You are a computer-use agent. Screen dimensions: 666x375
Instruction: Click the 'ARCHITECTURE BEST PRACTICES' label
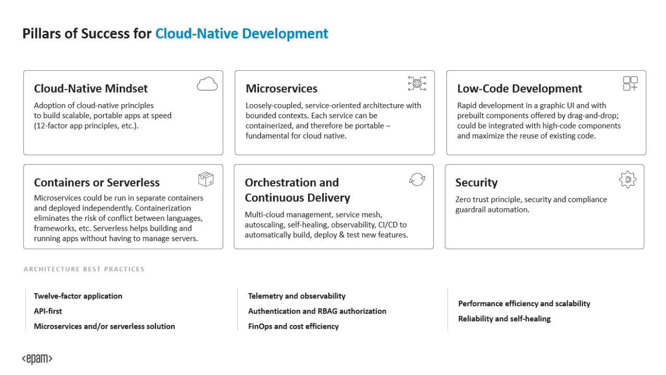tap(84, 269)
